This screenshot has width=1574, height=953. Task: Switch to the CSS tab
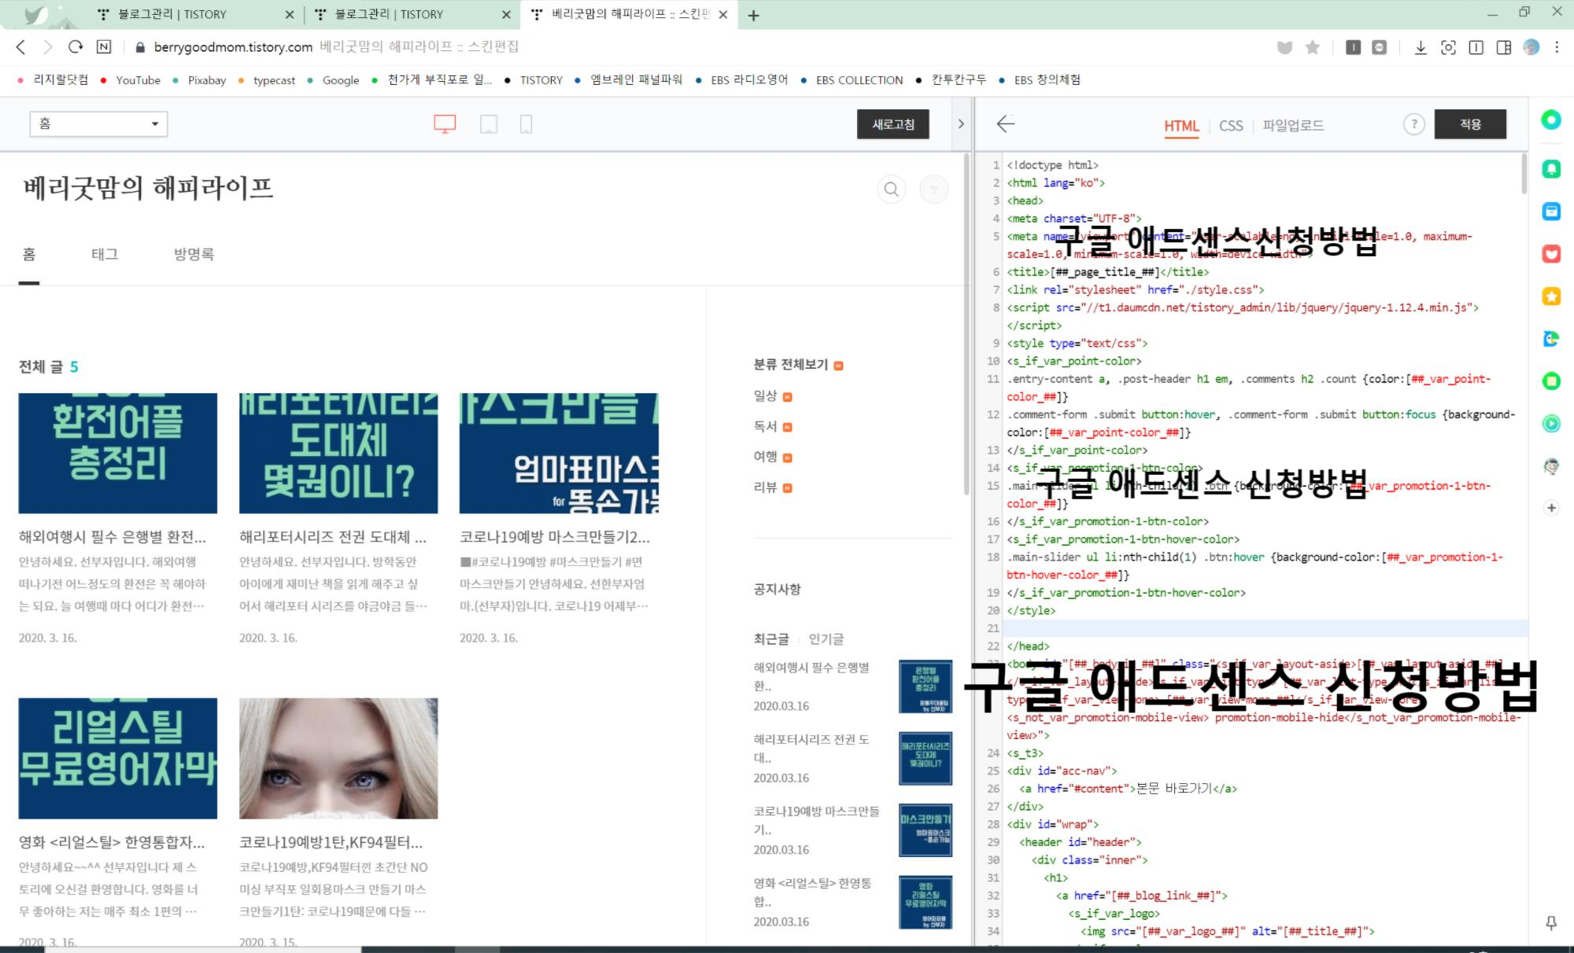pyautogui.click(x=1230, y=126)
